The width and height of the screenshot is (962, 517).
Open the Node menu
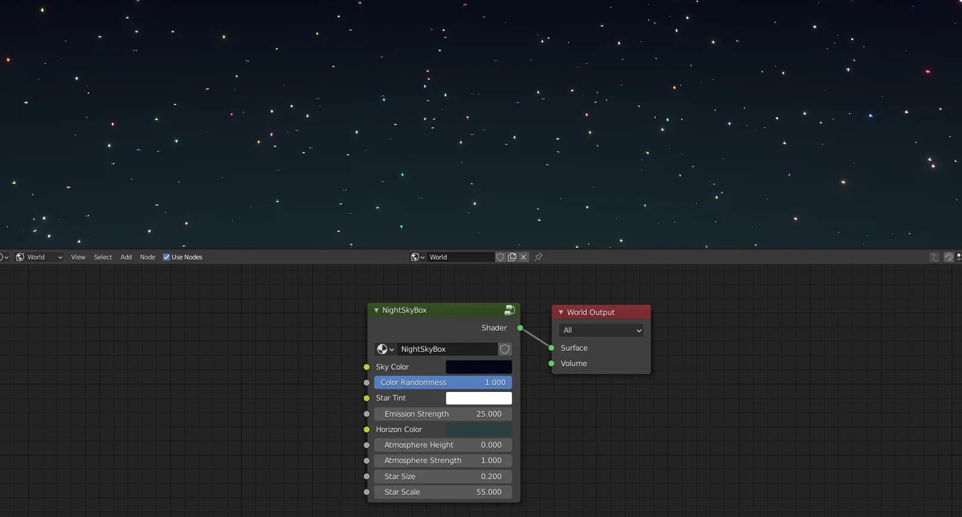coord(147,257)
